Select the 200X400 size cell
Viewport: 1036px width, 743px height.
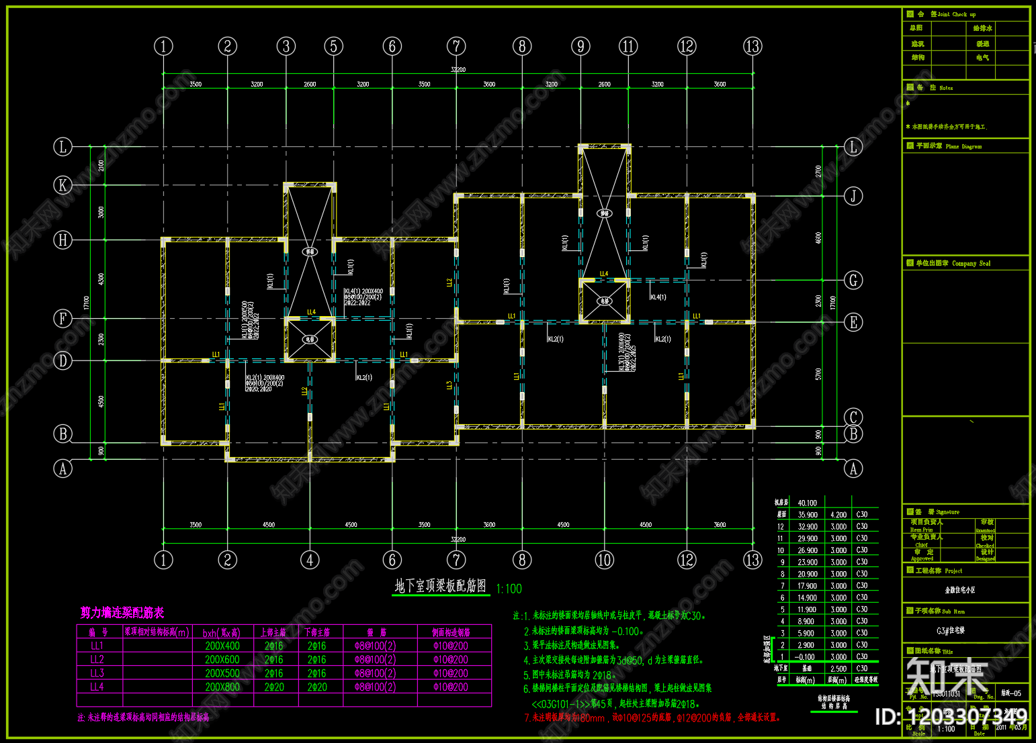(222, 646)
